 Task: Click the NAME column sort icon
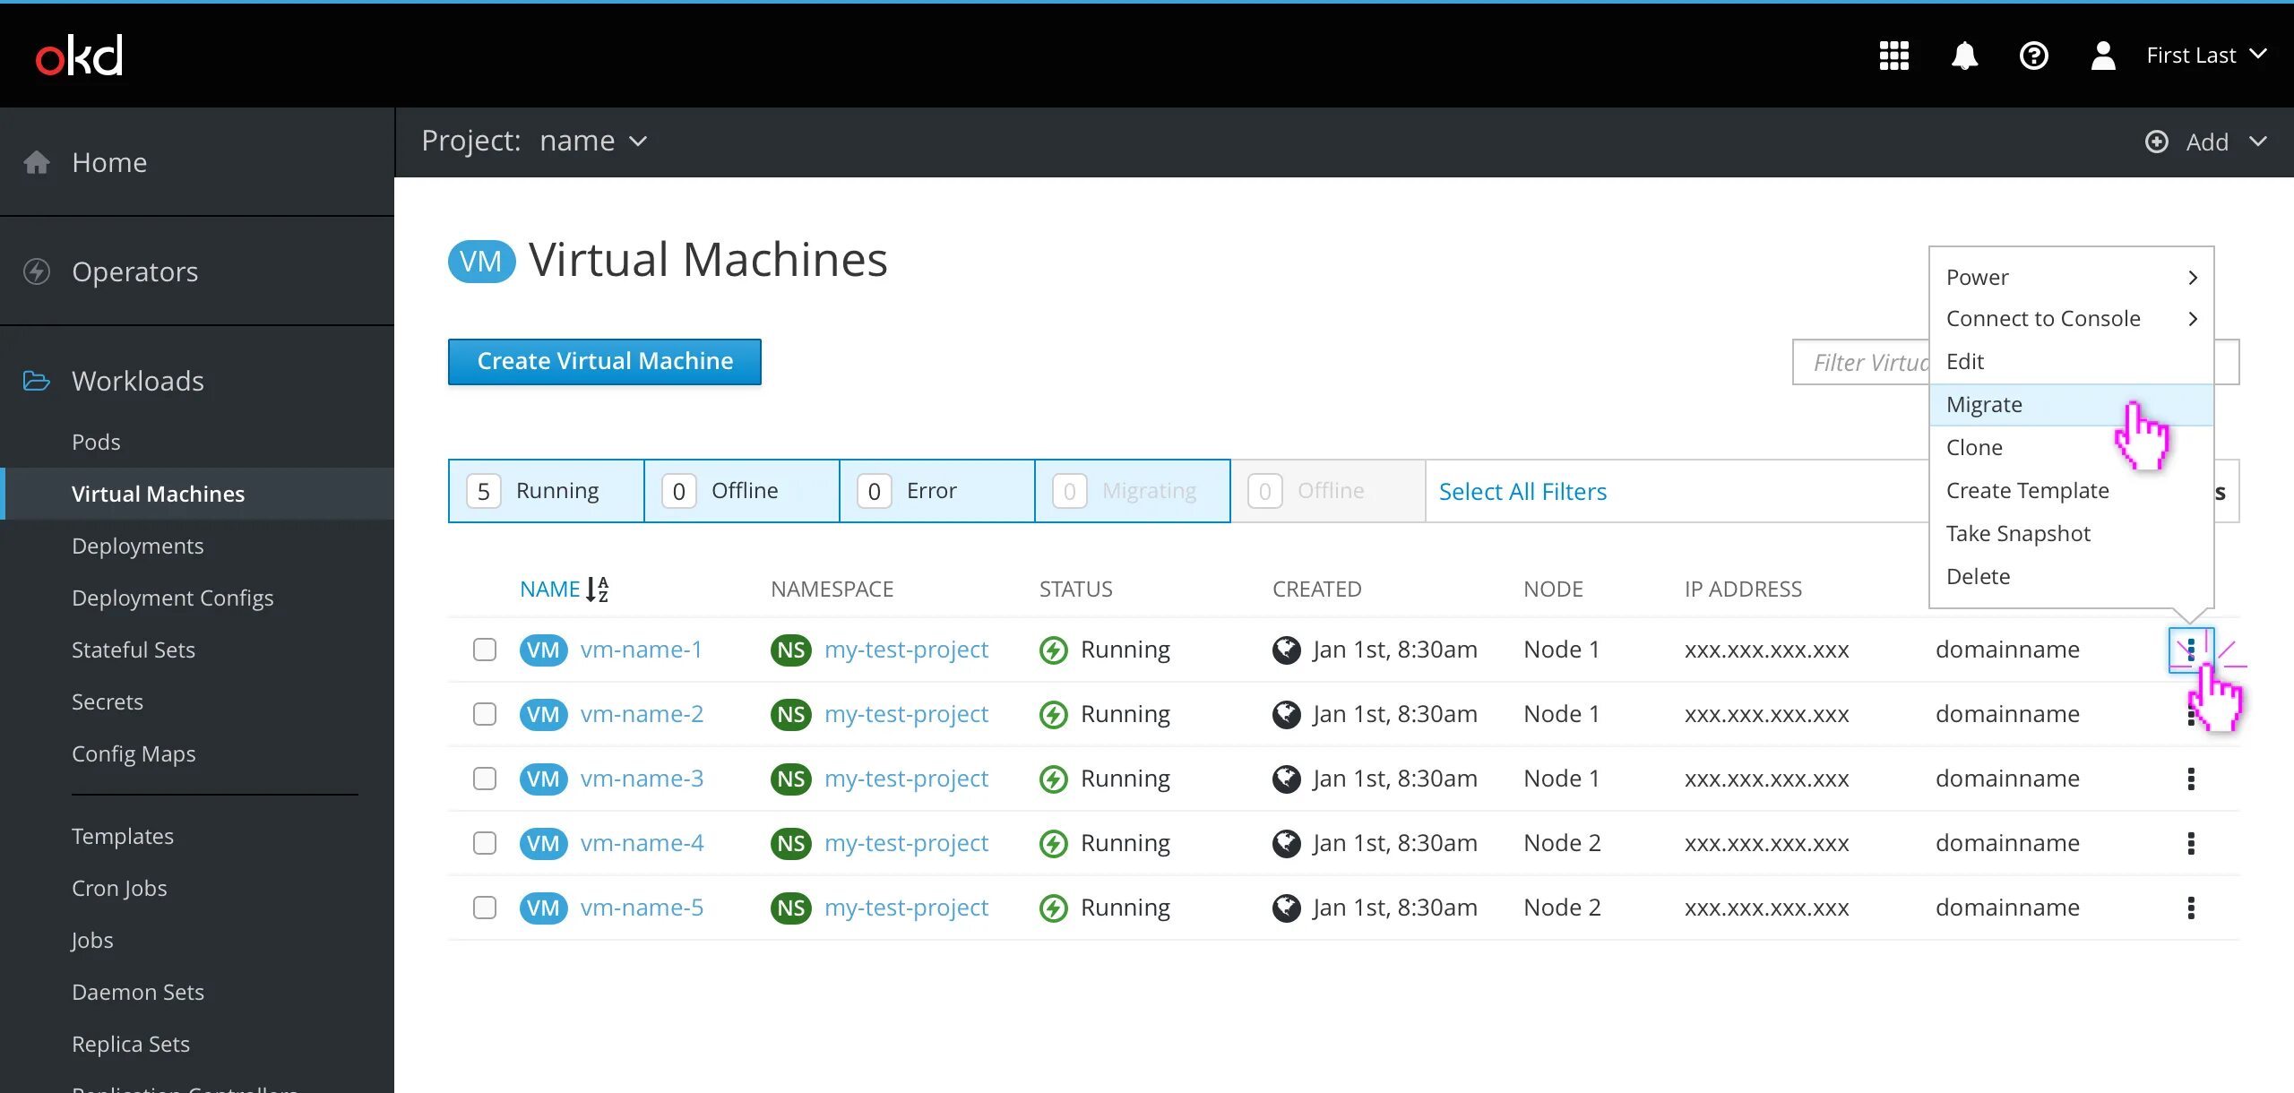pyautogui.click(x=597, y=589)
